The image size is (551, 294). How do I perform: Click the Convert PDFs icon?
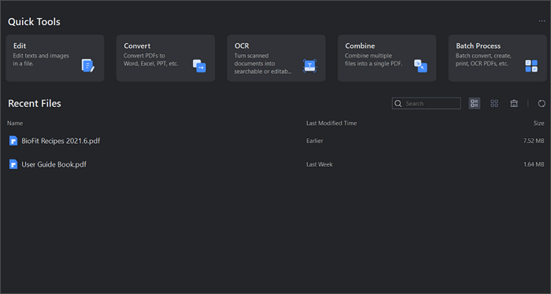[199, 65]
